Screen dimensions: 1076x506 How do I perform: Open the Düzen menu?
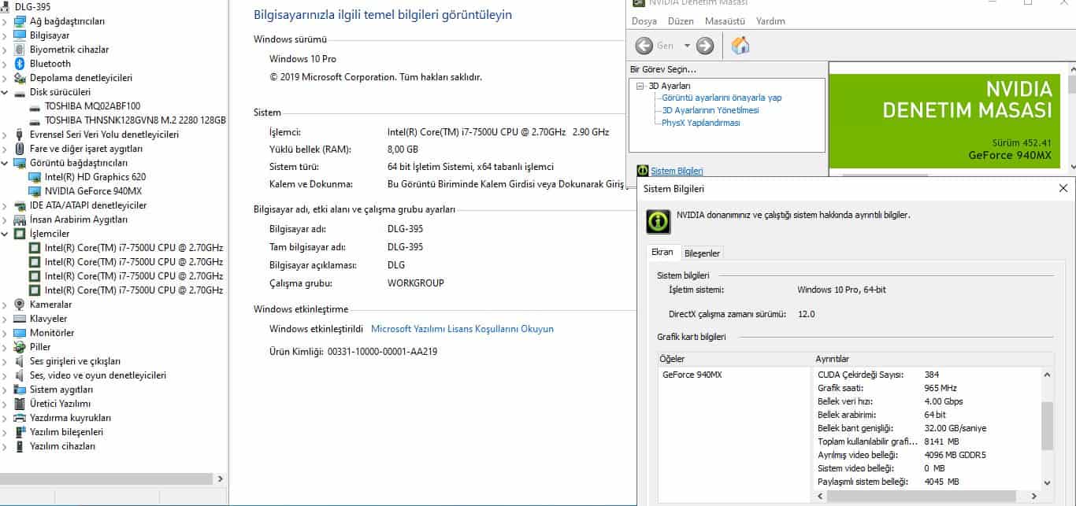point(681,21)
